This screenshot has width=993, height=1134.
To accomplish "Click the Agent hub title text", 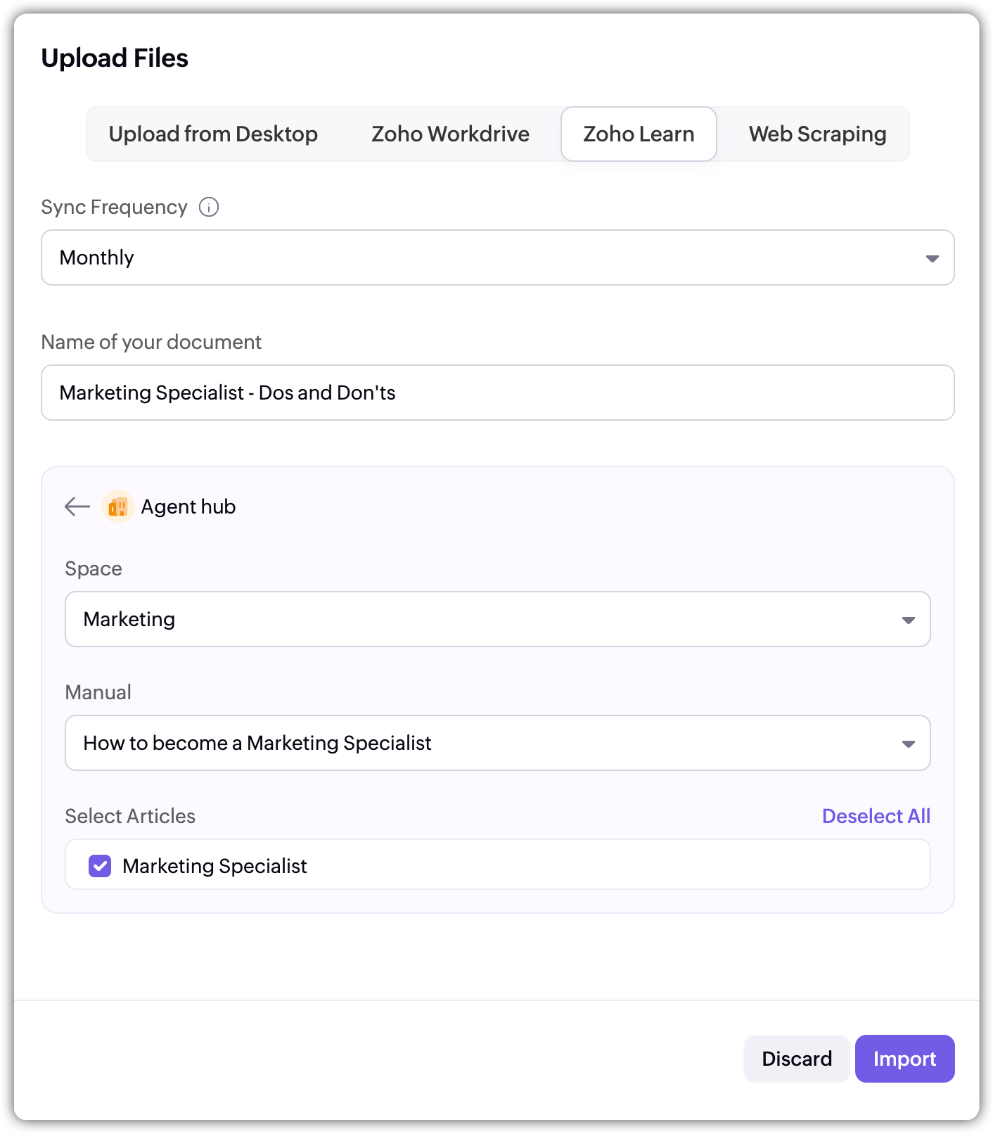I will [188, 507].
